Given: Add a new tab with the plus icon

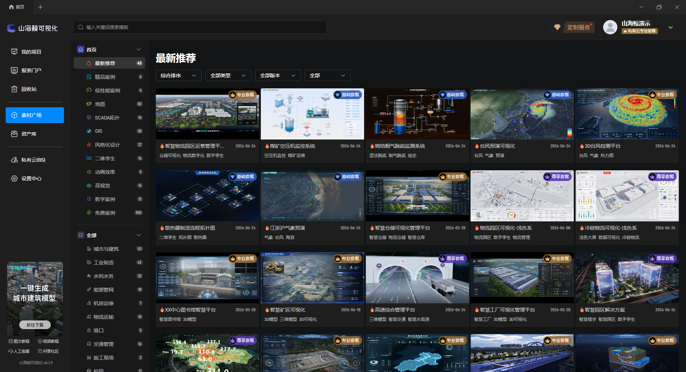Looking at the screenshot, I should coord(40,7).
